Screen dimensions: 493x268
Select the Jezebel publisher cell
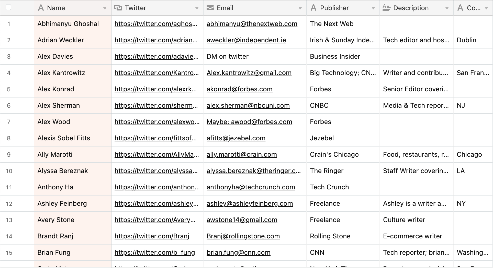click(x=322, y=138)
